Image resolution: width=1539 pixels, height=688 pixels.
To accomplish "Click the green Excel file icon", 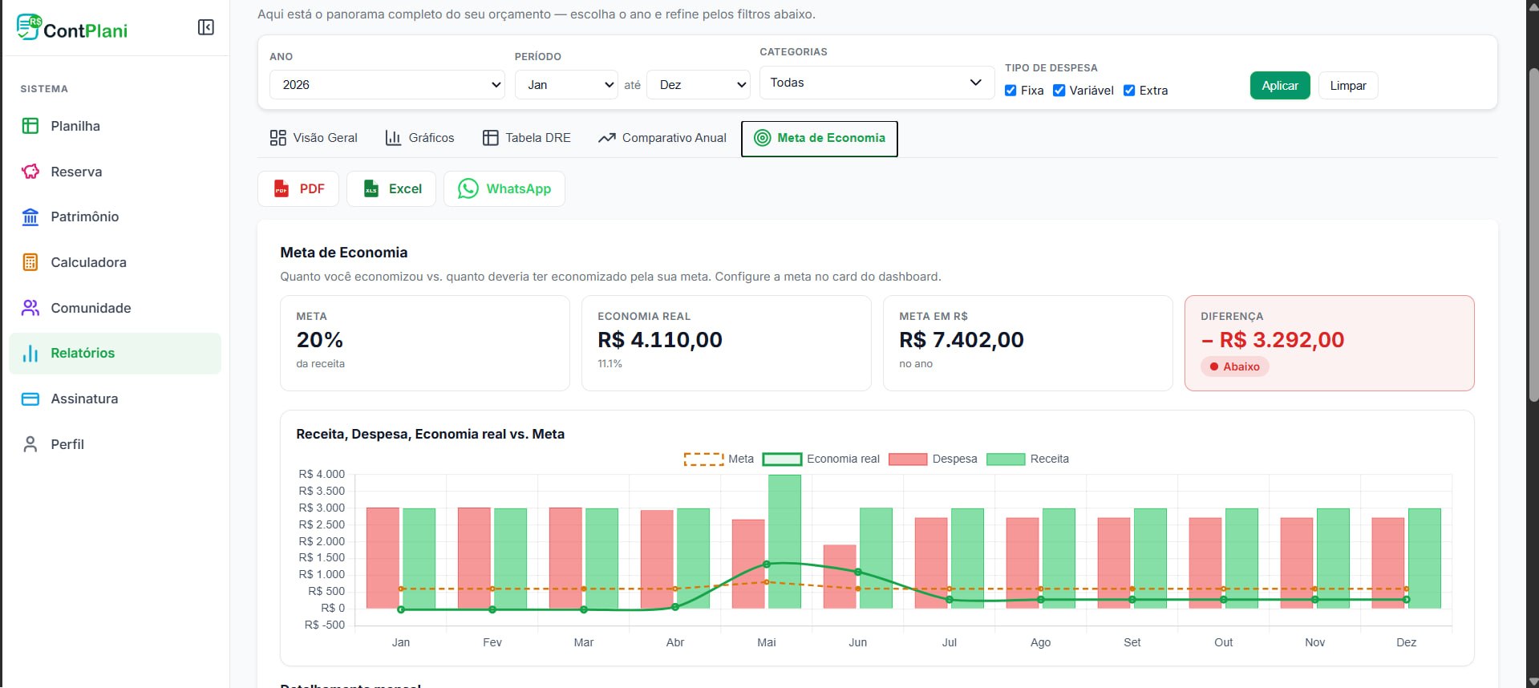I will point(371,188).
